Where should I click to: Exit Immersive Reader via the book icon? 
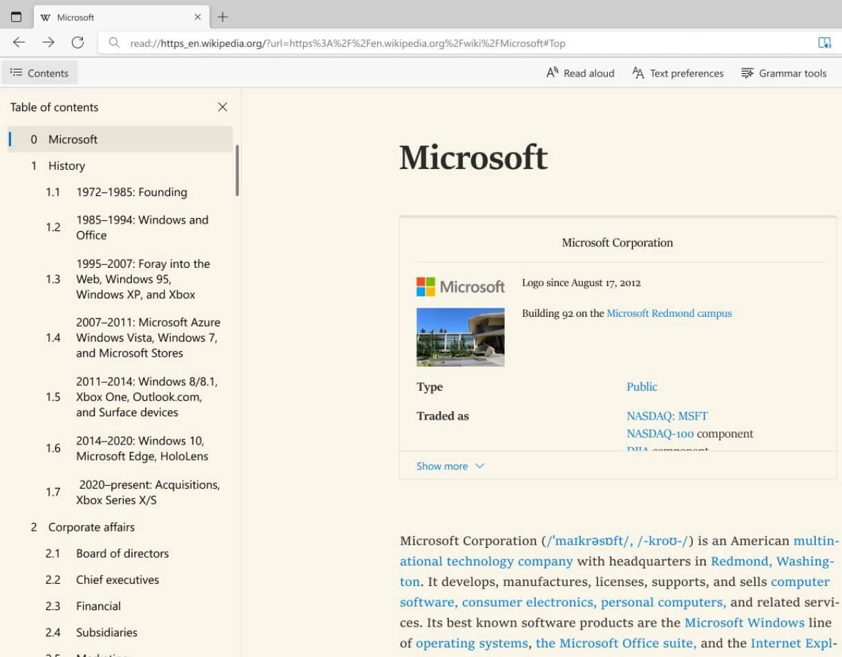[x=825, y=43]
